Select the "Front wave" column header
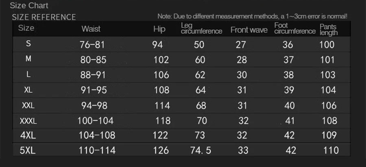This screenshot has height=167, width=366. (x=249, y=30)
